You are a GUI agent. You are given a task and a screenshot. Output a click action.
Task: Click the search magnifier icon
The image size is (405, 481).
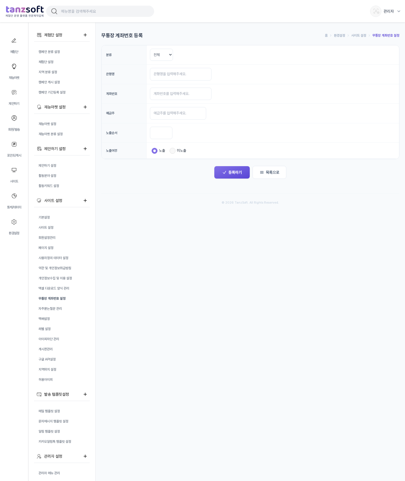(x=54, y=11)
